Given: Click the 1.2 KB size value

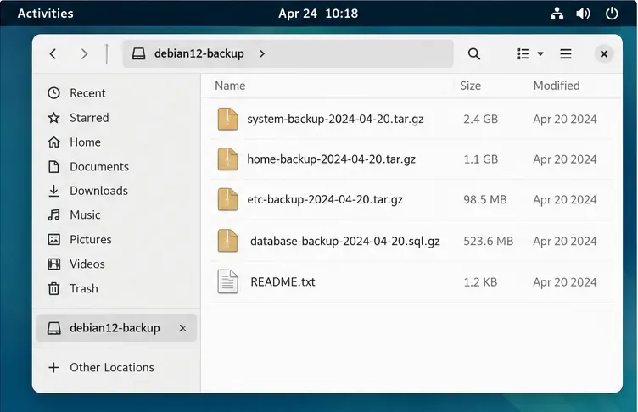Looking at the screenshot, I should (x=480, y=282).
